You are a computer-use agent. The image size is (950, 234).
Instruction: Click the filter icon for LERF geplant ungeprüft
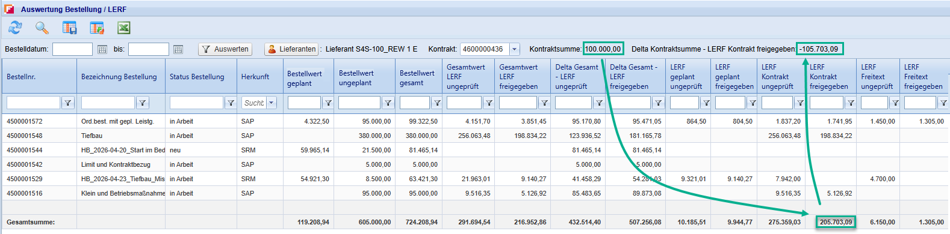[x=706, y=103]
